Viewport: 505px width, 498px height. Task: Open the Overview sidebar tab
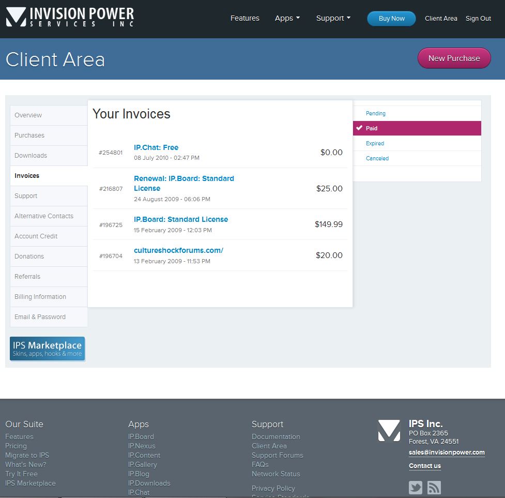pos(49,115)
